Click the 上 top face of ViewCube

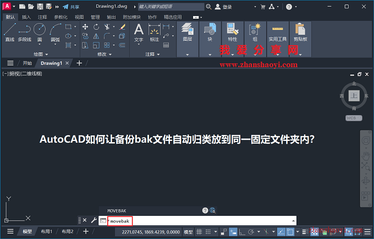click(354, 96)
